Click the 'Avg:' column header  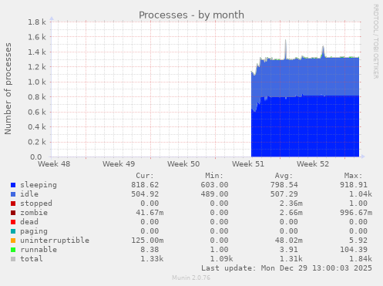point(284,176)
